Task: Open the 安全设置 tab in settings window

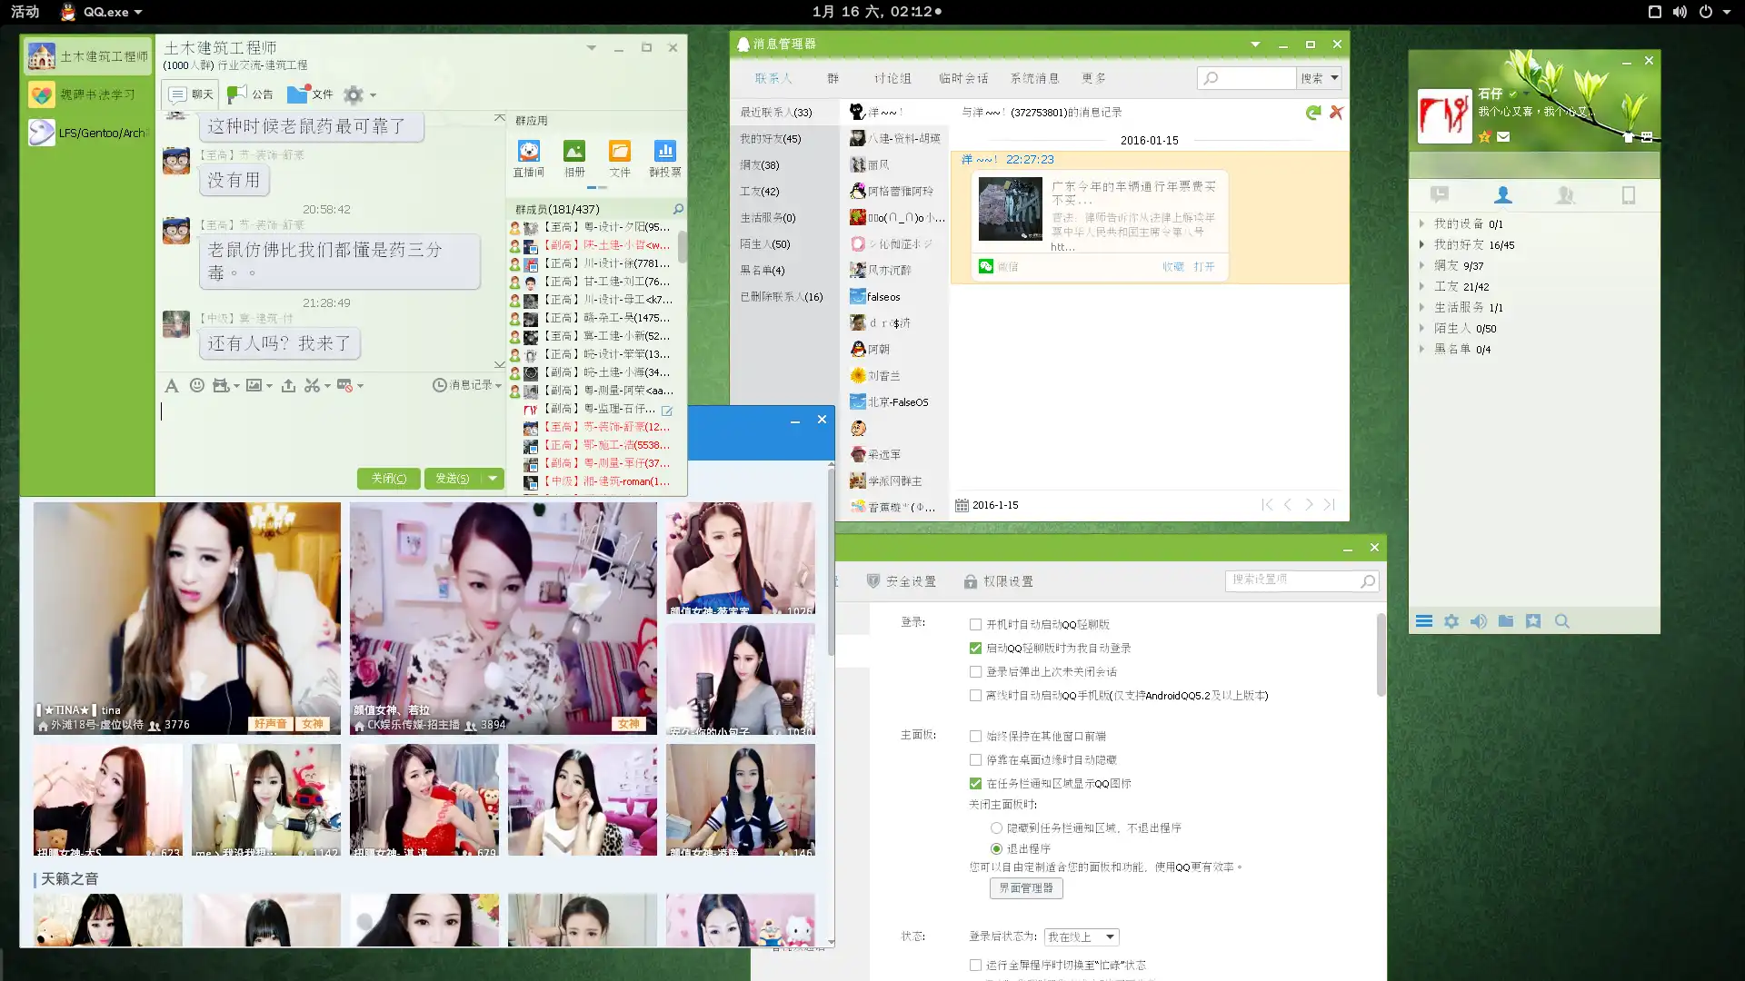Action: click(901, 581)
